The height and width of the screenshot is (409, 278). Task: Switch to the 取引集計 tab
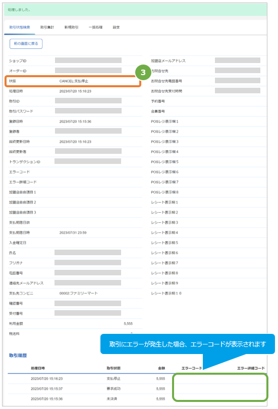coord(47,27)
